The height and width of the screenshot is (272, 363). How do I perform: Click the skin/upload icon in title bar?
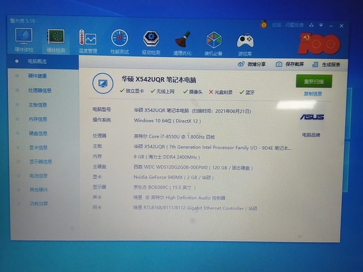click(311, 25)
